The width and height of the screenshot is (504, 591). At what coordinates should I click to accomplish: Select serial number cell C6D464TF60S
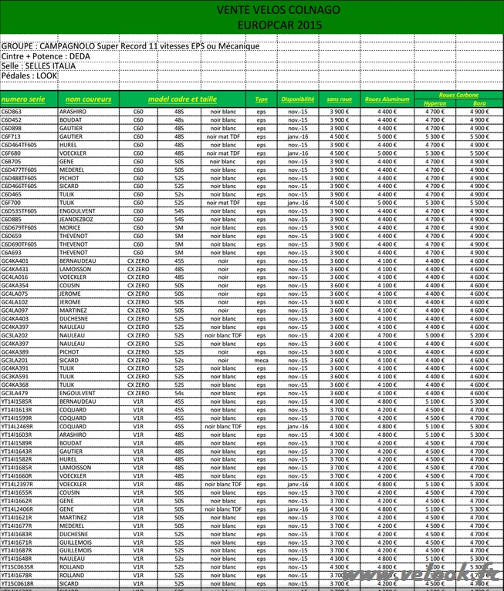19,145
